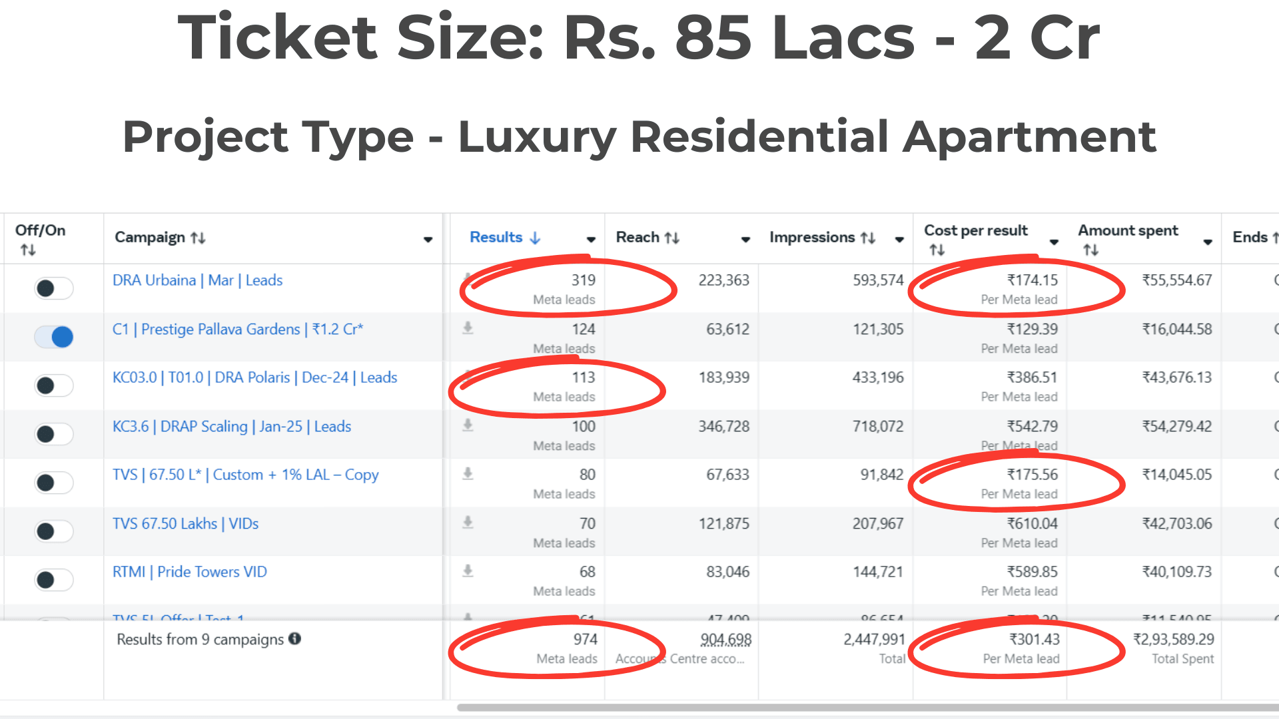Sort by the Impressions column arrows icon
Viewport: 1279px width, 719px height.
coord(867,238)
